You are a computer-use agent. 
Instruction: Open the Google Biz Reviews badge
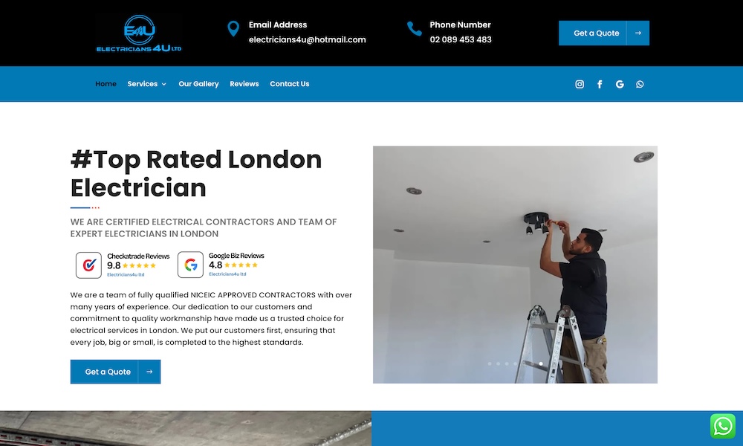[221, 265]
